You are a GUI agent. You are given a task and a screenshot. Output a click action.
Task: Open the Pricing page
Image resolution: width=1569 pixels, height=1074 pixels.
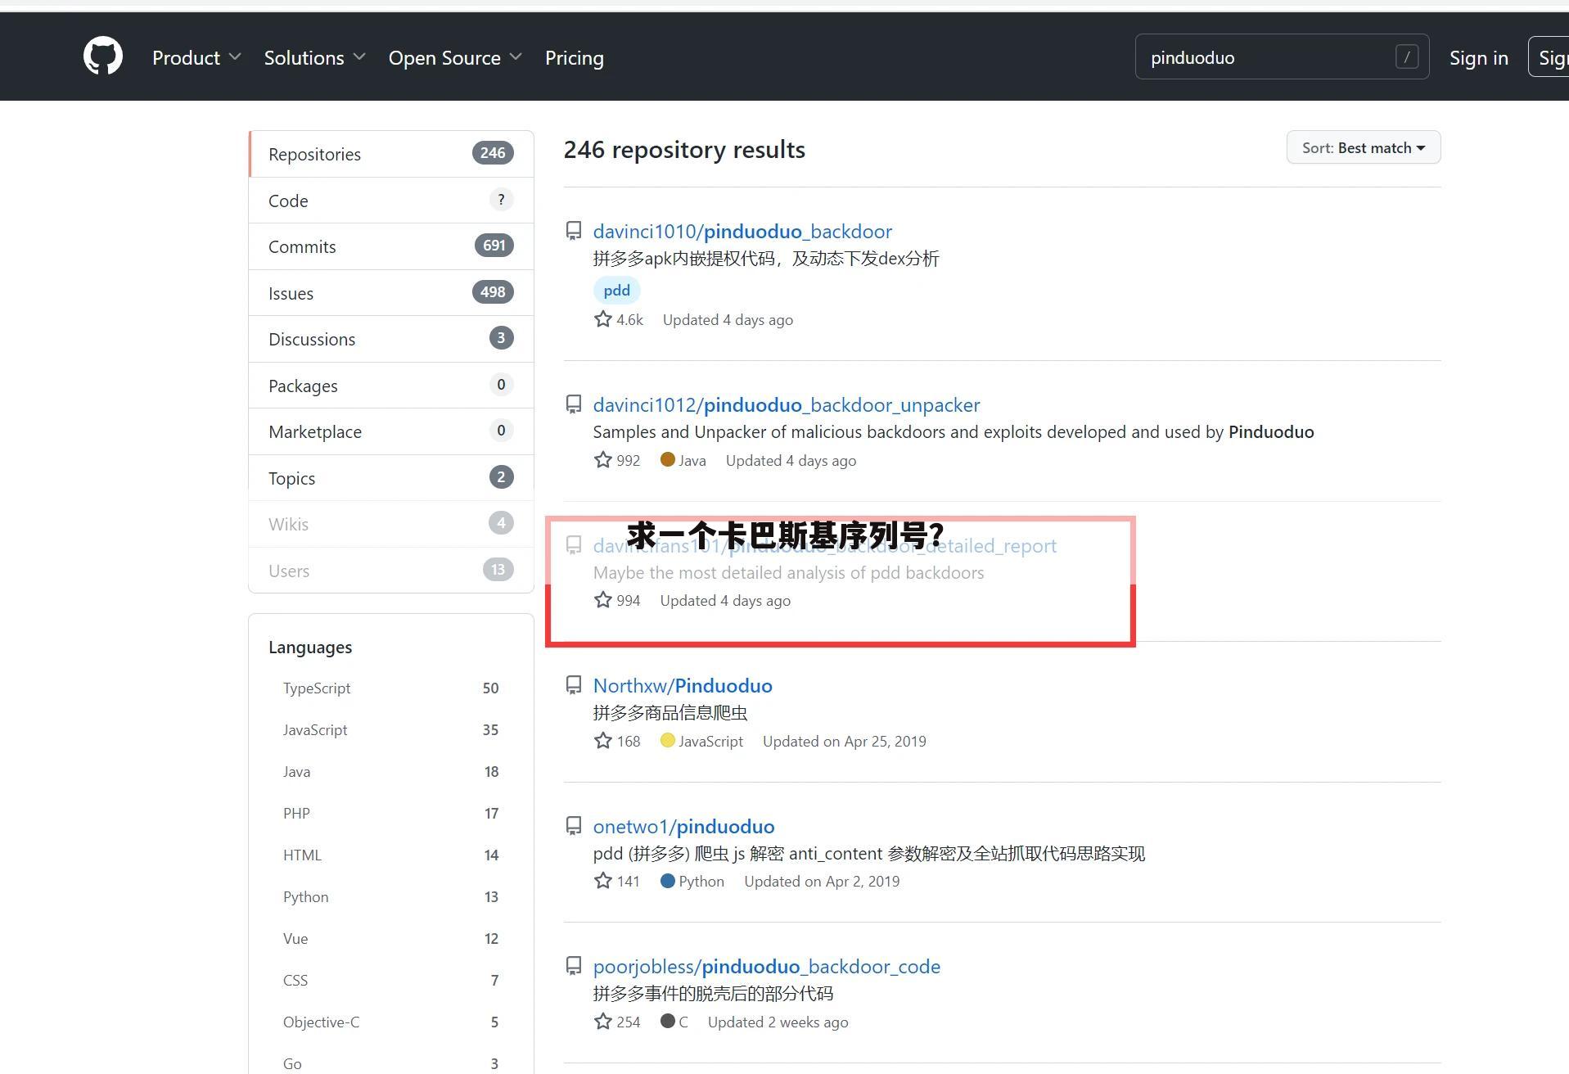point(575,57)
